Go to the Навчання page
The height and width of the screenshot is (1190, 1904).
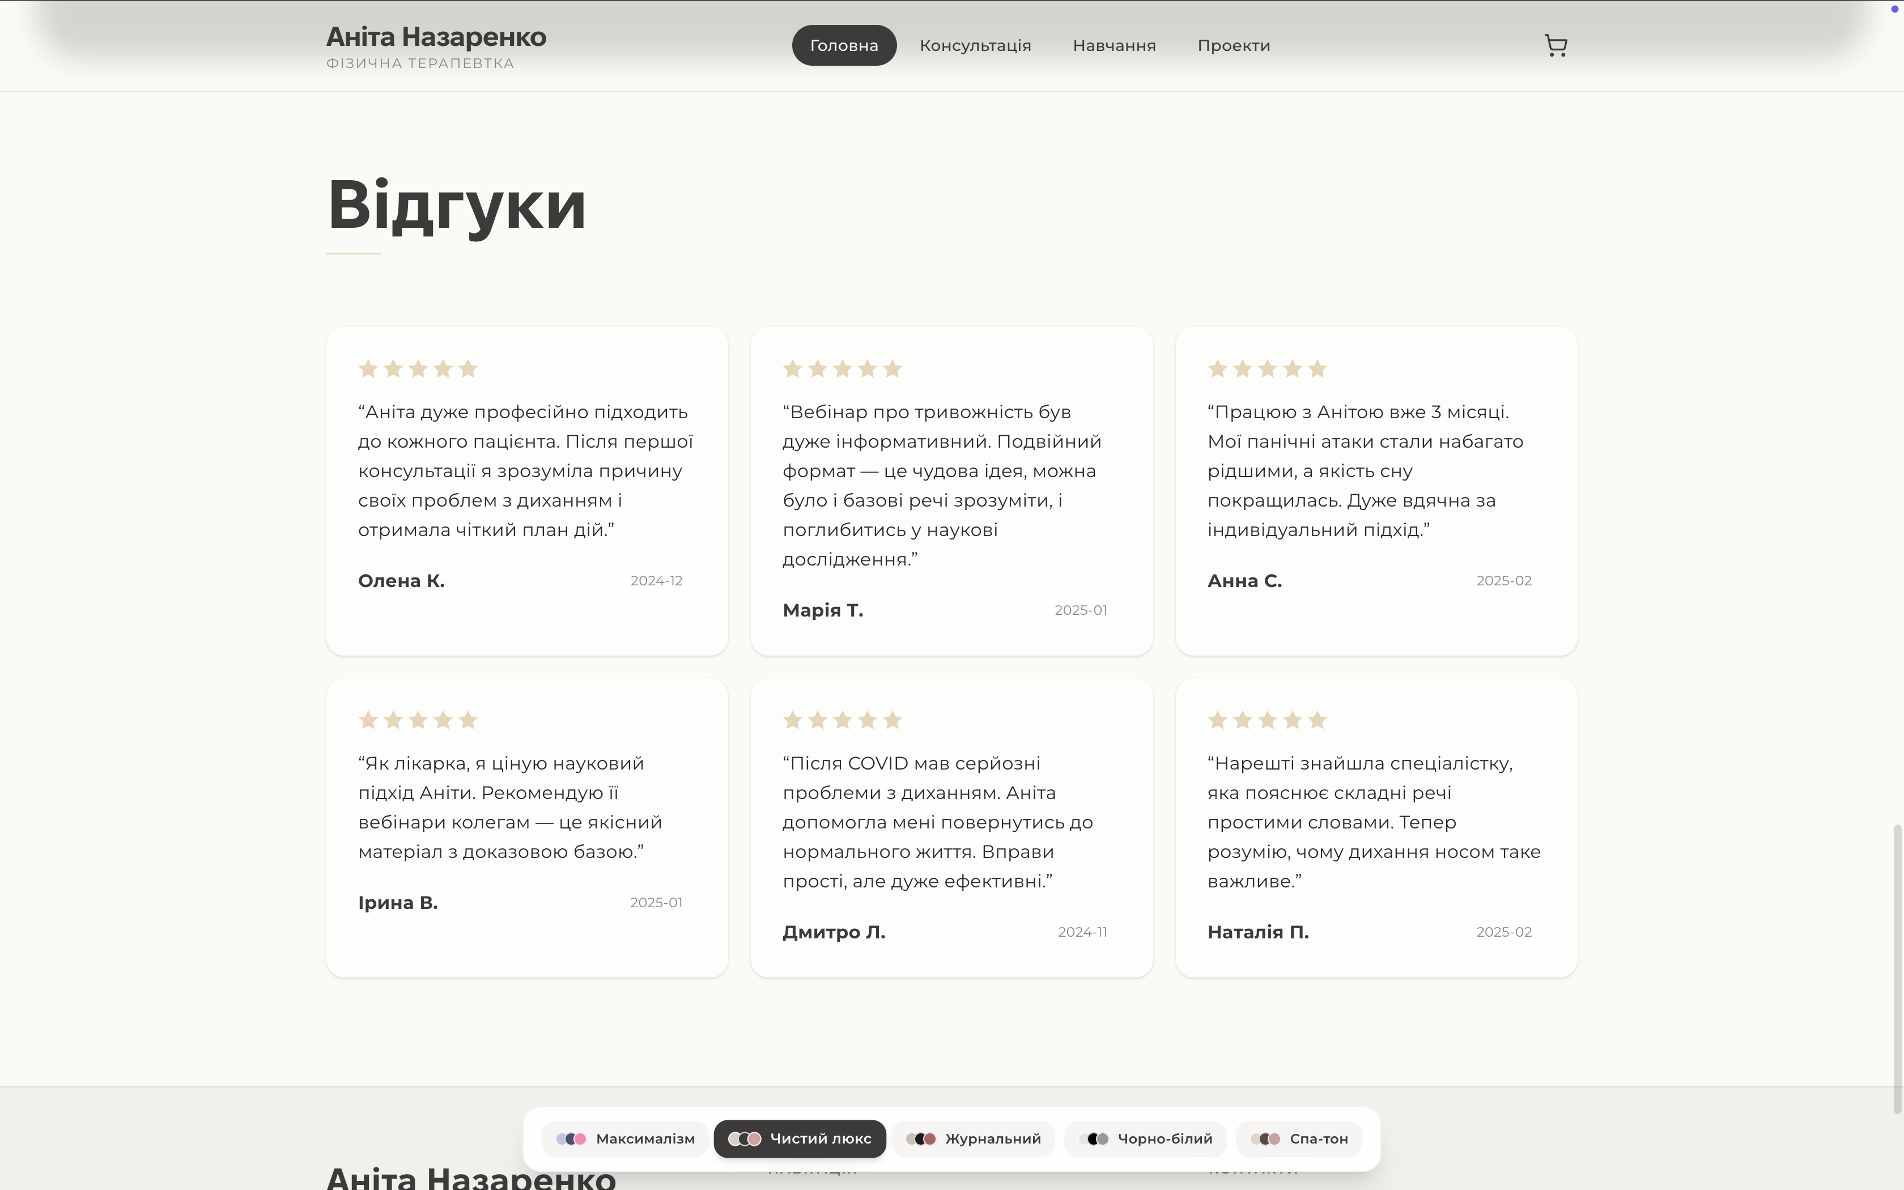pyautogui.click(x=1114, y=46)
